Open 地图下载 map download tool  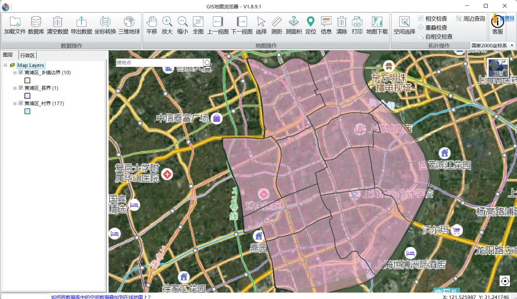[377, 25]
